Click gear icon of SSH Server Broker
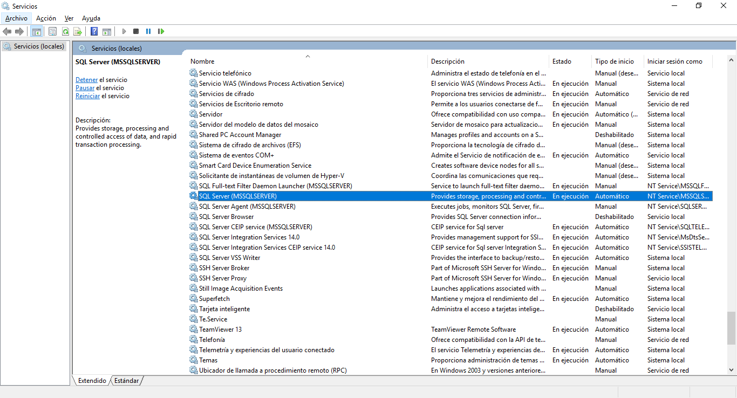The height and width of the screenshot is (398, 737). tap(194, 268)
